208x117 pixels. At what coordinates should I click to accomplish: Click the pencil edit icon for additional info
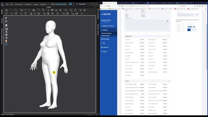point(168,21)
